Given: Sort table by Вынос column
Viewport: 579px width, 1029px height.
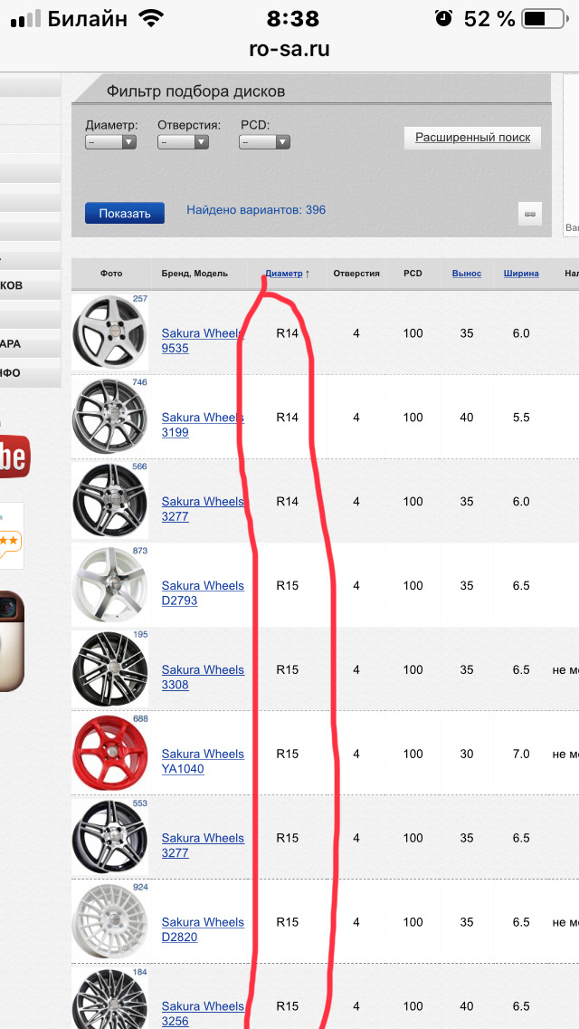Looking at the screenshot, I should point(466,274).
